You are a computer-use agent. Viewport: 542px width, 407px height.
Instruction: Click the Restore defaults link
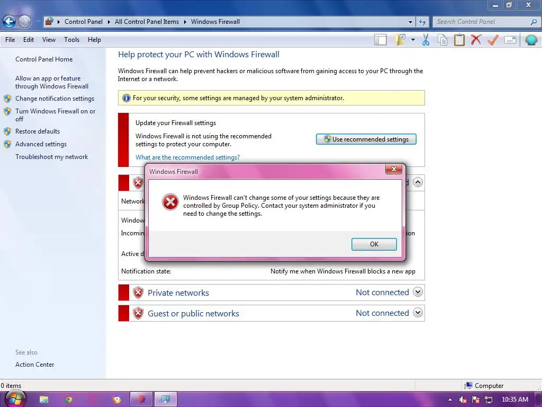[38, 131]
